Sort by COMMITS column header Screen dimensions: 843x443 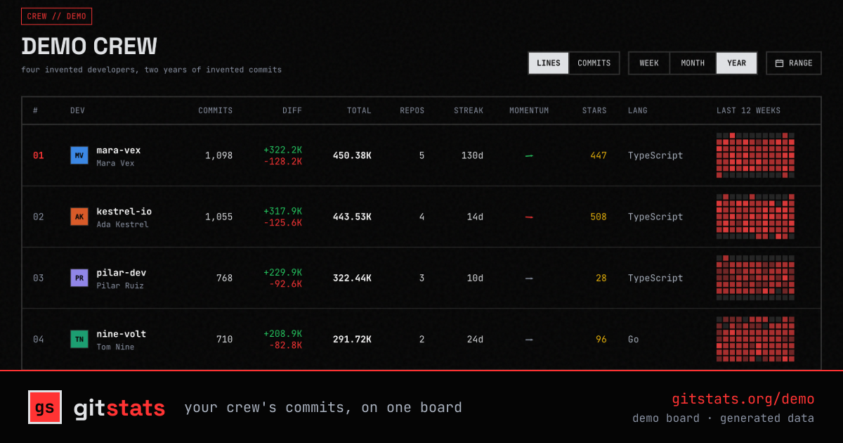point(216,110)
